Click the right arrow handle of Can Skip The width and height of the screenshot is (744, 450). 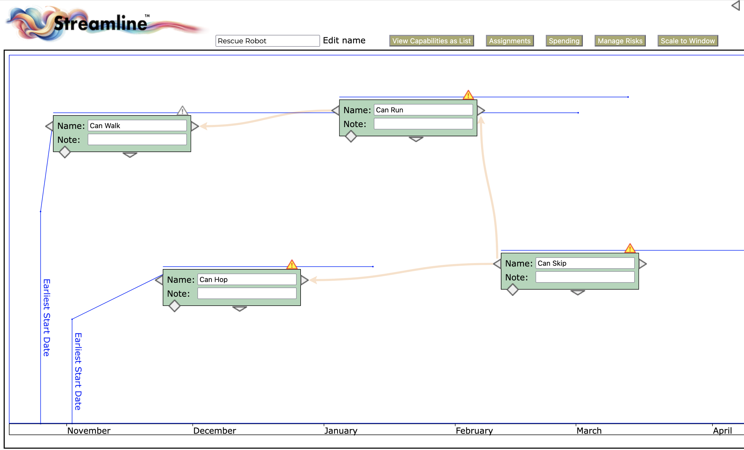tap(643, 264)
